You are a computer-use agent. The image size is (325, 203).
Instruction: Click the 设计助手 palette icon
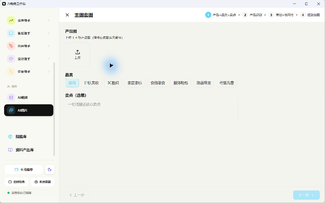pyautogui.click(x=11, y=59)
